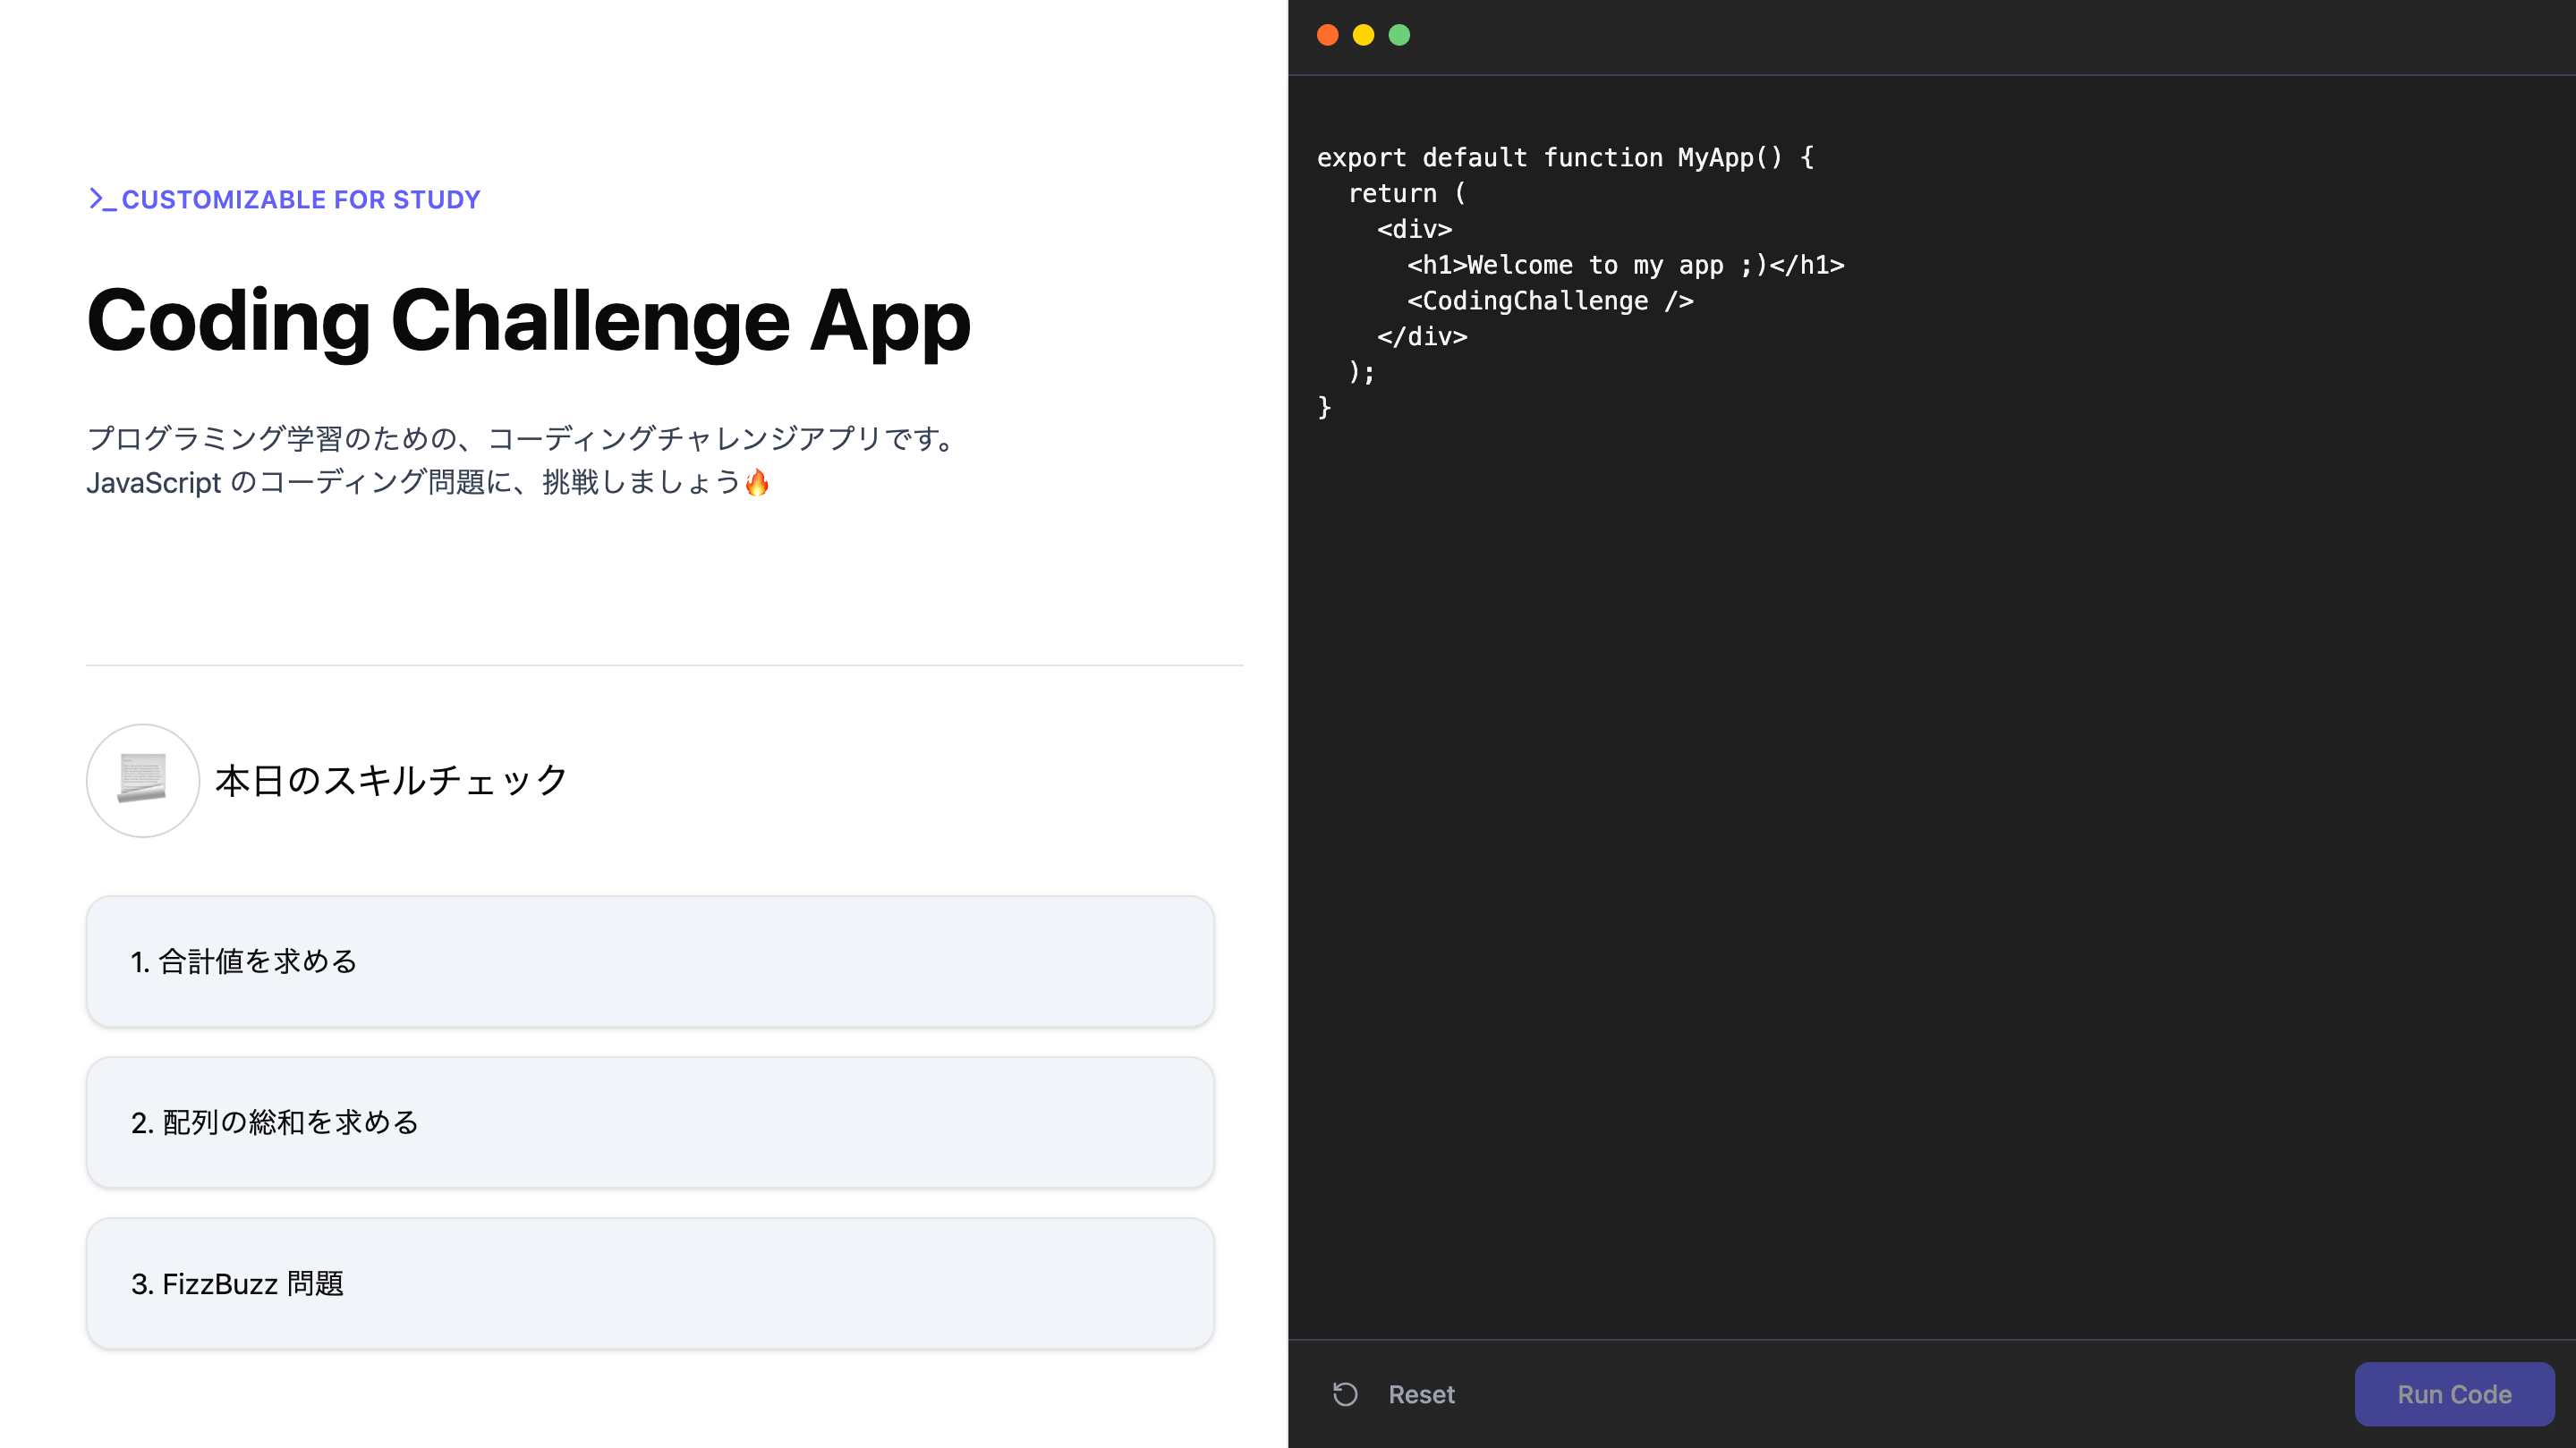Click the yellow minimize dot
Viewport: 2576px width, 1448px height.
point(1363,35)
